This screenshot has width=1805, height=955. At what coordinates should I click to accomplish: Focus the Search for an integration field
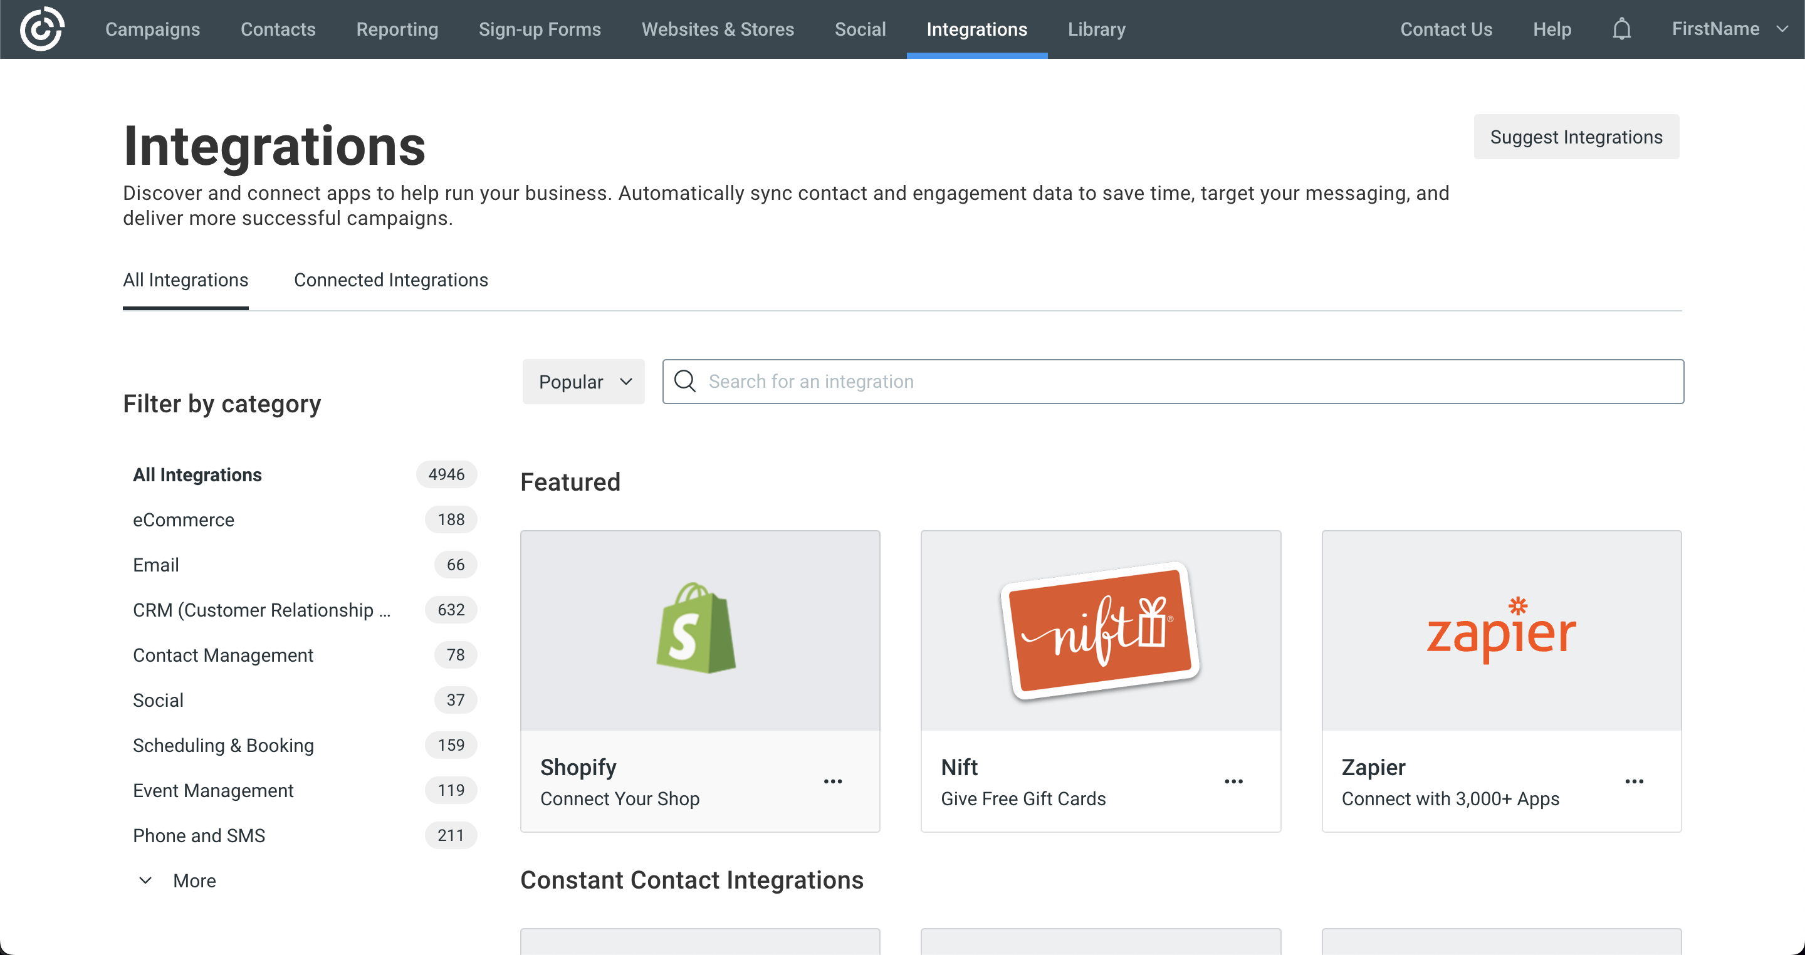pyautogui.click(x=1173, y=382)
